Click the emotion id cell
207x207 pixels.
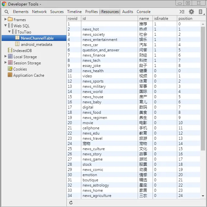[x=109, y=175]
